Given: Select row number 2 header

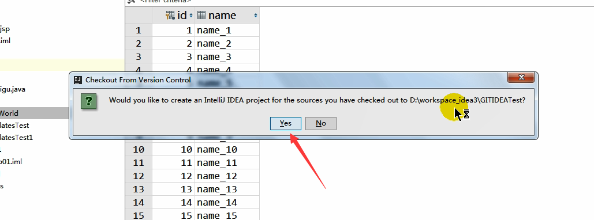Looking at the screenshot, I should point(139,43).
